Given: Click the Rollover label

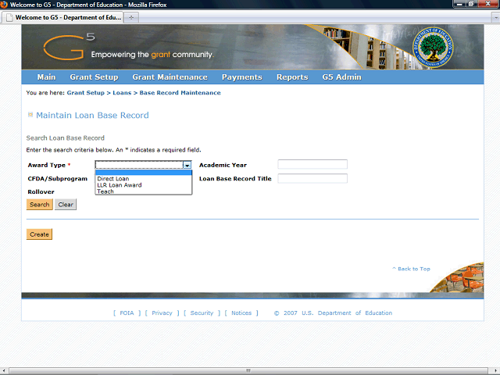Looking at the screenshot, I should tap(41, 192).
